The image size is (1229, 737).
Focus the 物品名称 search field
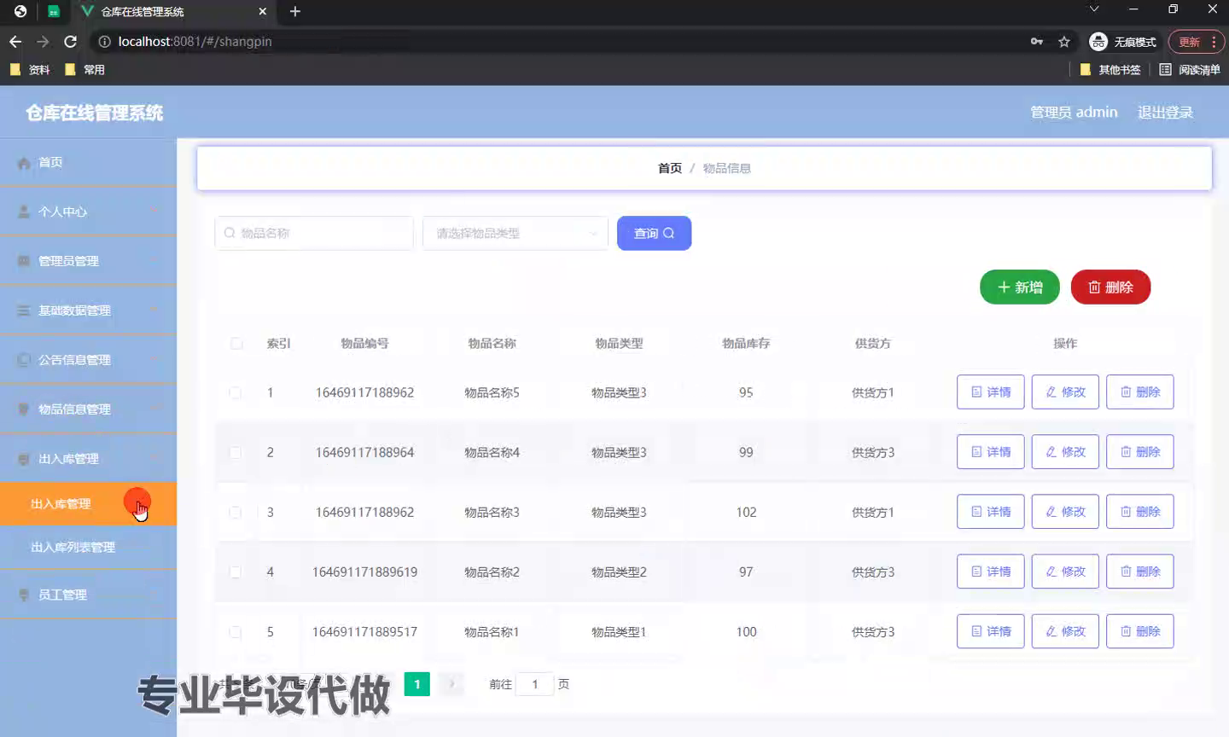314,233
